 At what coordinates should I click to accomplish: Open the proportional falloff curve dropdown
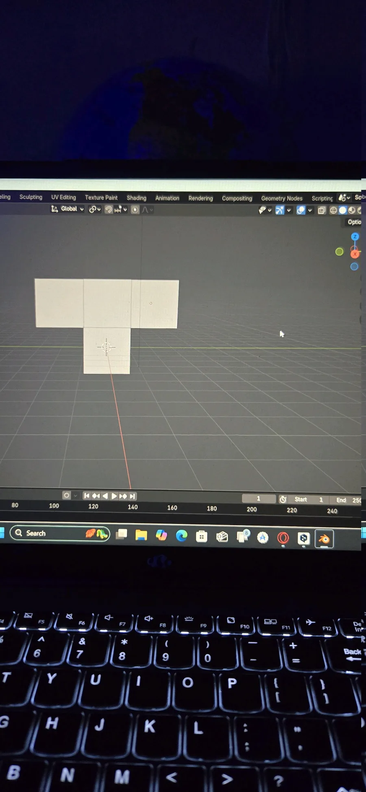coord(147,210)
